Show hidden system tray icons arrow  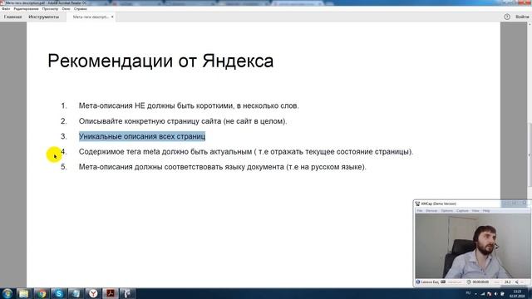point(475,294)
